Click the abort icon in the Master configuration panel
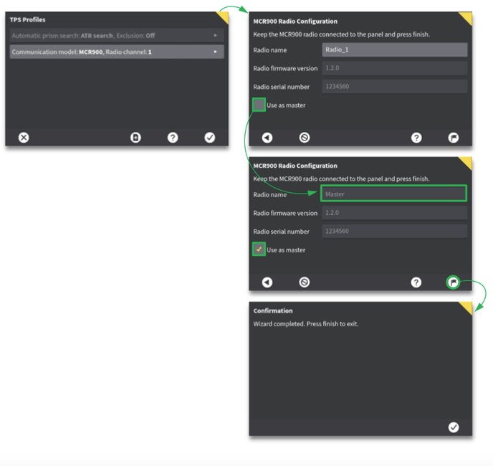The height and width of the screenshot is (466, 493). pos(305,282)
